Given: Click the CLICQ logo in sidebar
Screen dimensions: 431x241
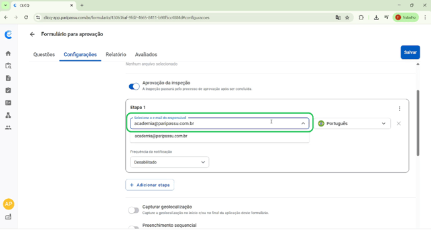Looking at the screenshot, I should 9,34.
